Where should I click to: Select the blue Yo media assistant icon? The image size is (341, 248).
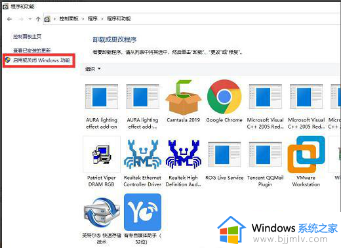pyautogui.click(x=142, y=212)
